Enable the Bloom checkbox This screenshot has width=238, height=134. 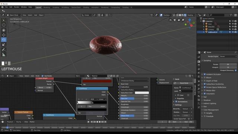coord(205,77)
